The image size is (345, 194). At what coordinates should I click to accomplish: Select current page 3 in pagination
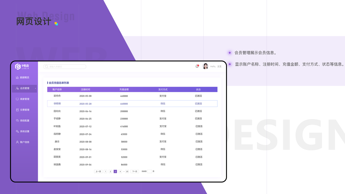pyautogui.click(x=115, y=171)
